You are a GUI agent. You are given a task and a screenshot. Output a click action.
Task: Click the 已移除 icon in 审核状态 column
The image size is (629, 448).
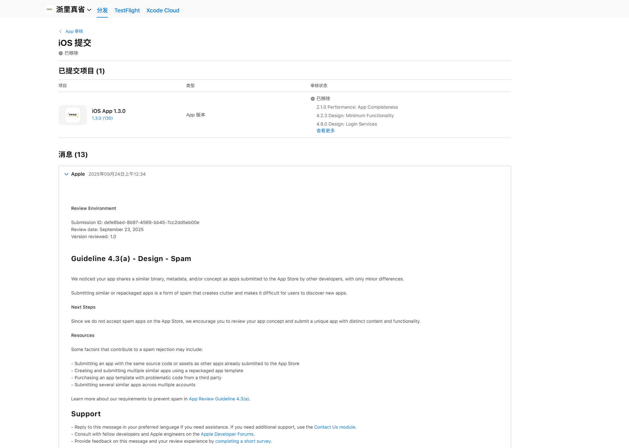pyautogui.click(x=313, y=99)
